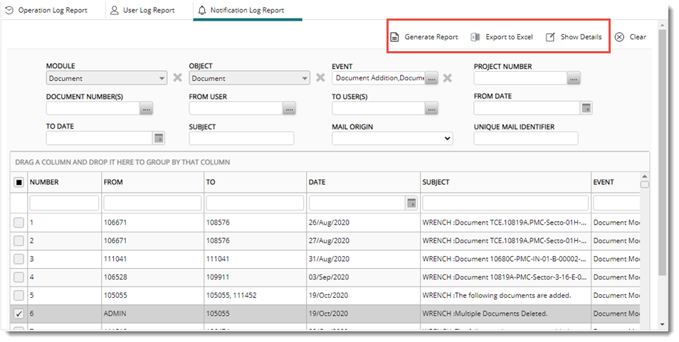
Task: Click the Export to Excel icon
Action: 475,37
